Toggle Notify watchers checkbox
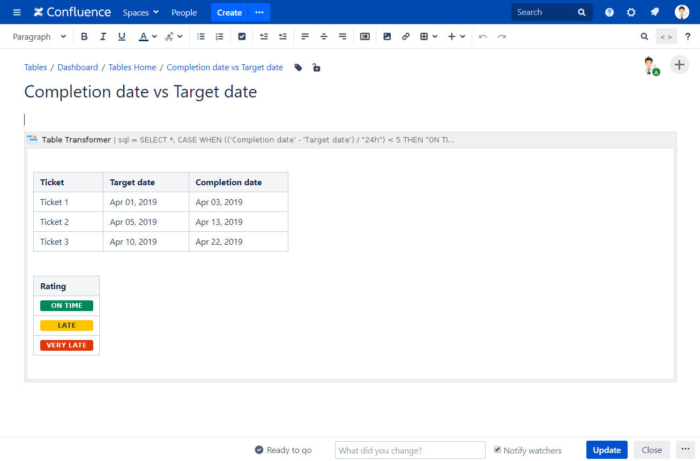 coord(497,450)
